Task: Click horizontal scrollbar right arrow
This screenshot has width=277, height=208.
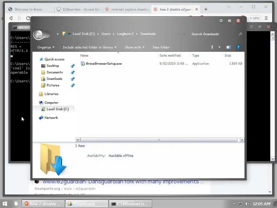Action: 242,140
